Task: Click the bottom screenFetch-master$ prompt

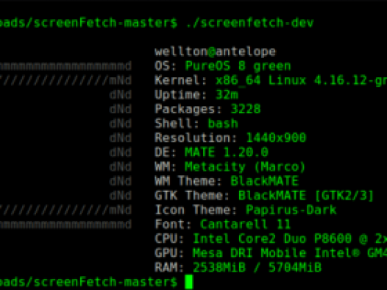Action: 89,282
